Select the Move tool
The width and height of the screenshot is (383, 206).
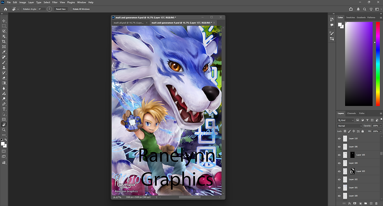4,21
